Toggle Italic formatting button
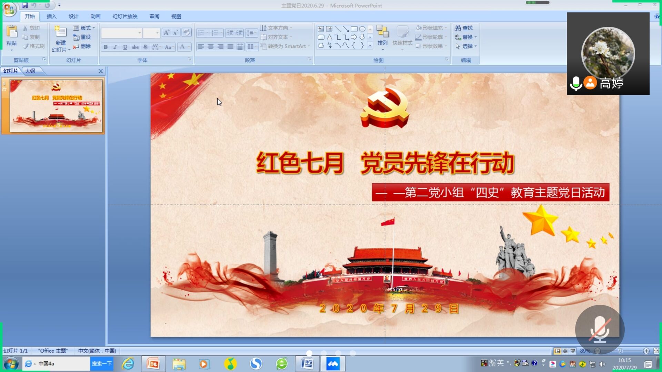The image size is (662, 372). click(x=115, y=47)
